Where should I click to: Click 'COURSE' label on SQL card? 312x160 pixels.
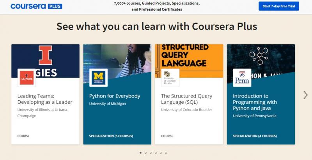[x=167, y=136]
